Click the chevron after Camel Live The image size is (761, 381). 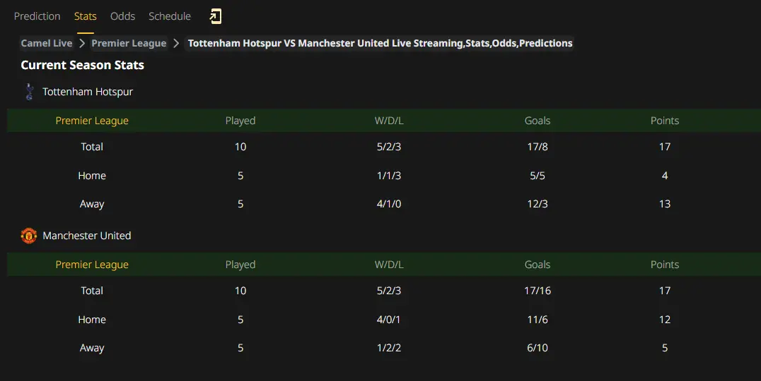click(82, 43)
